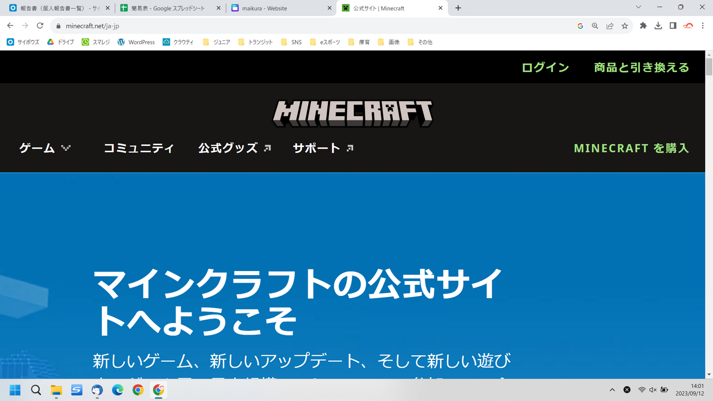Toggle the Chrome side panel icon

click(673, 25)
